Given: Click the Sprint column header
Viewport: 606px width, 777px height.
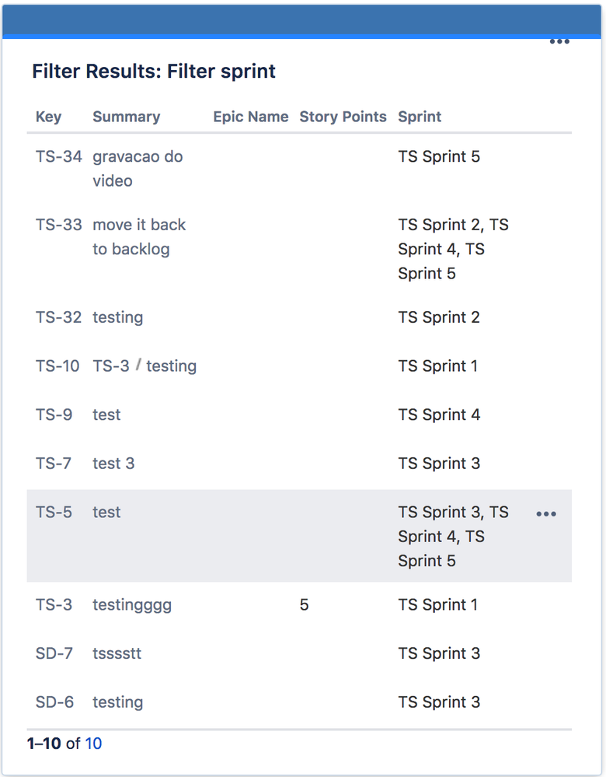Looking at the screenshot, I should pyautogui.click(x=419, y=117).
